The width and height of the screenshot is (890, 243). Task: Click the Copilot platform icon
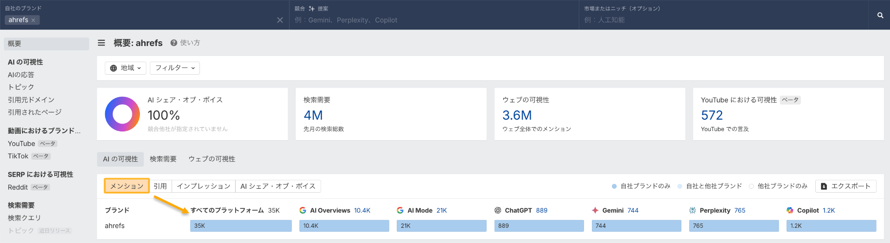point(790,210)
